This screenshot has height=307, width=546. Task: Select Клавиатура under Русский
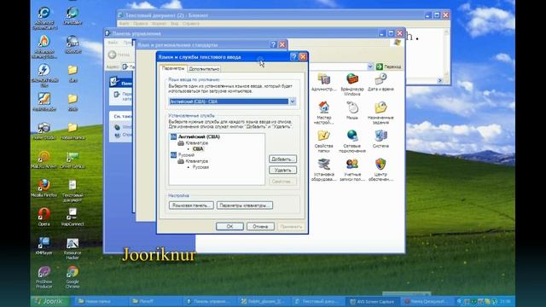pyautogui.click(x=197, y=161)
